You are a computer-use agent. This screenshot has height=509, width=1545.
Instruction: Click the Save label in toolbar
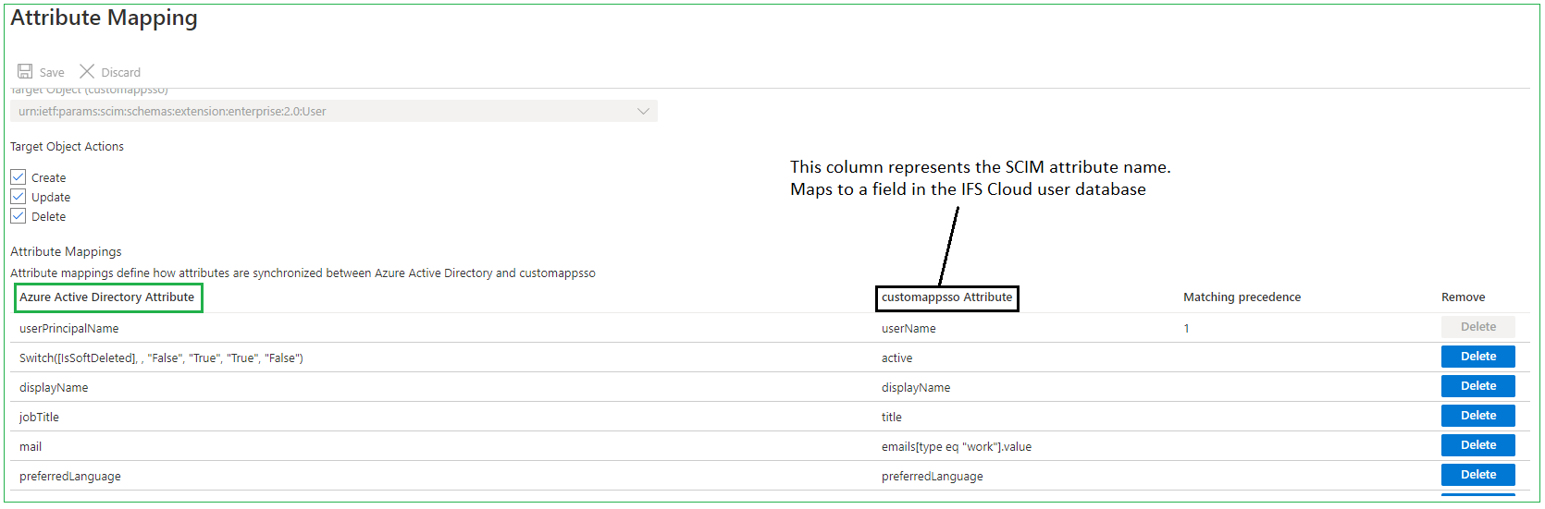point(52,72)
